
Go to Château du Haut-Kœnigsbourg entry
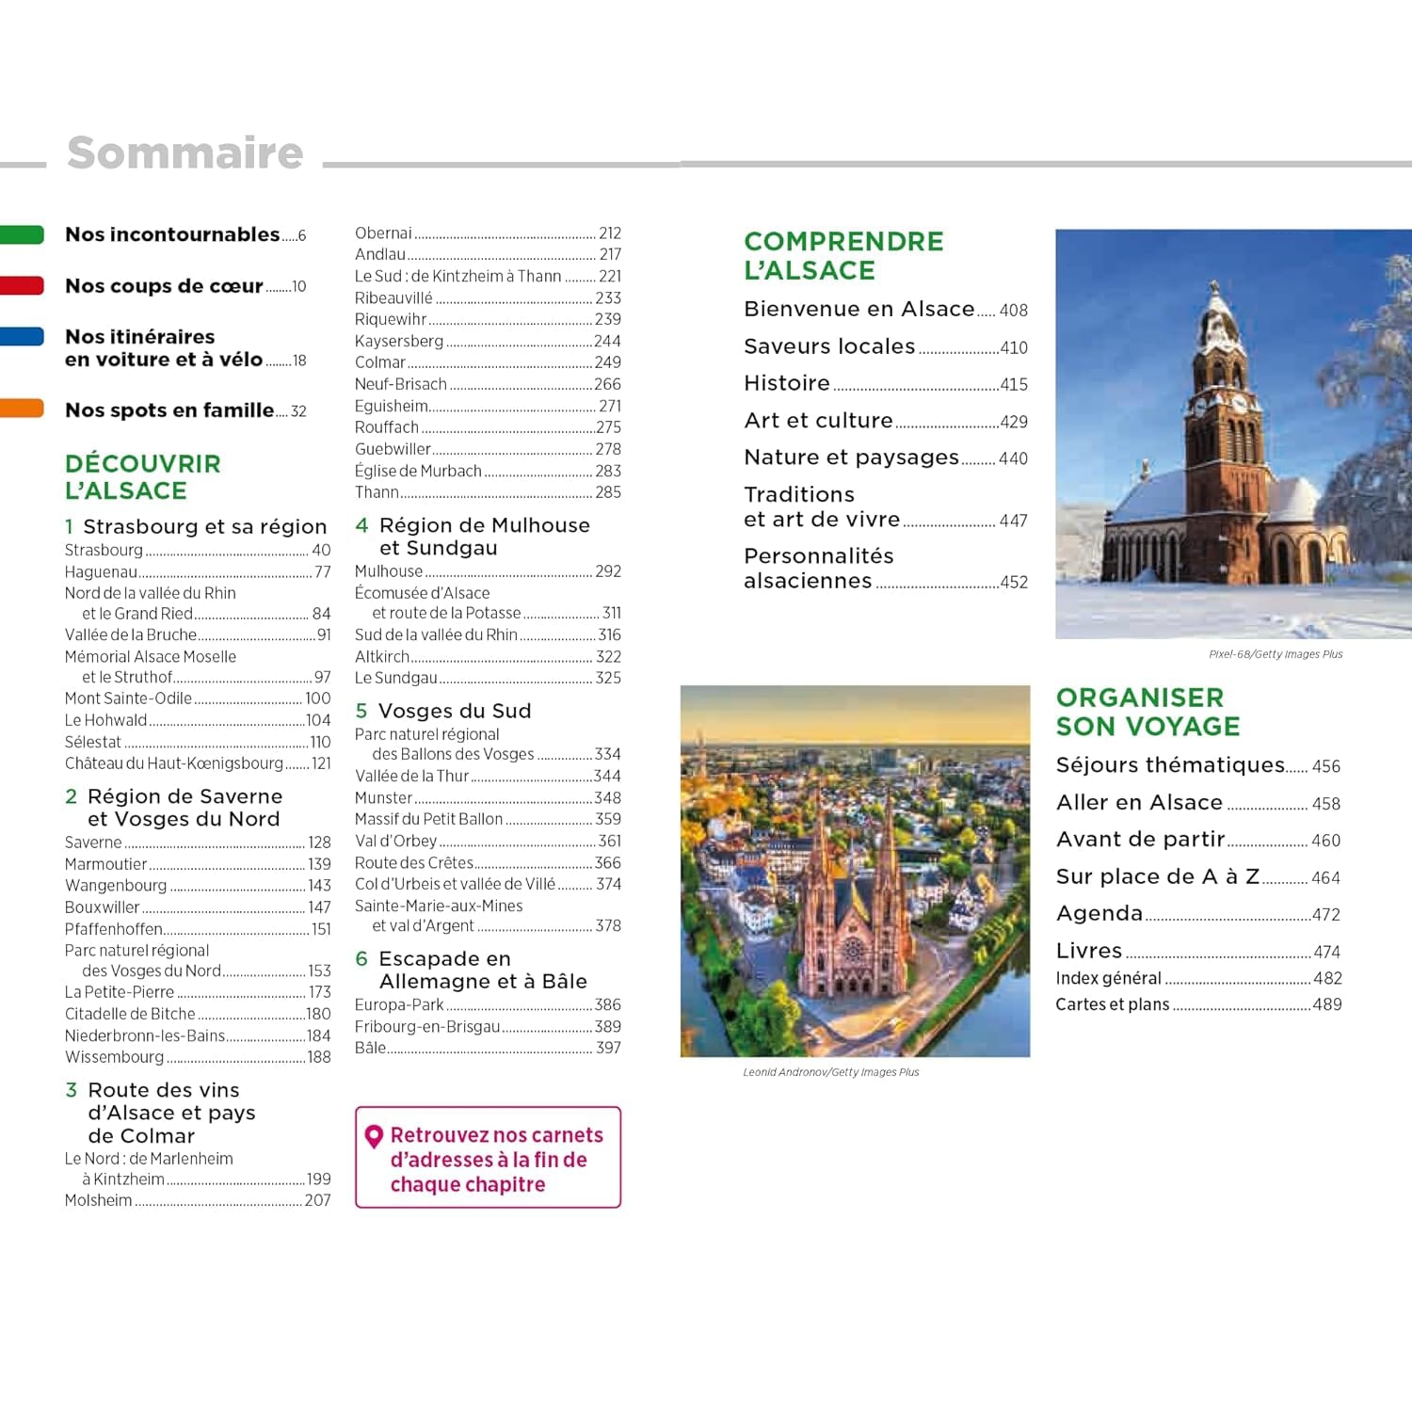198,763
